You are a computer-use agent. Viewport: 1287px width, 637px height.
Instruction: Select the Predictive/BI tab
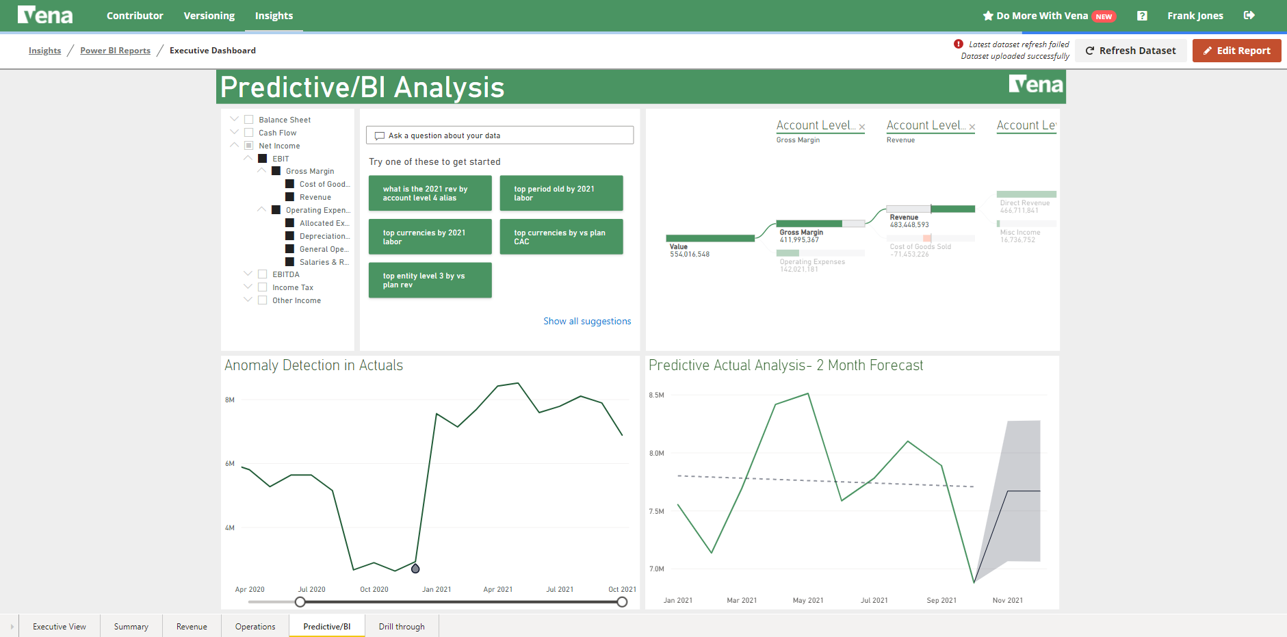coord(327,626)
